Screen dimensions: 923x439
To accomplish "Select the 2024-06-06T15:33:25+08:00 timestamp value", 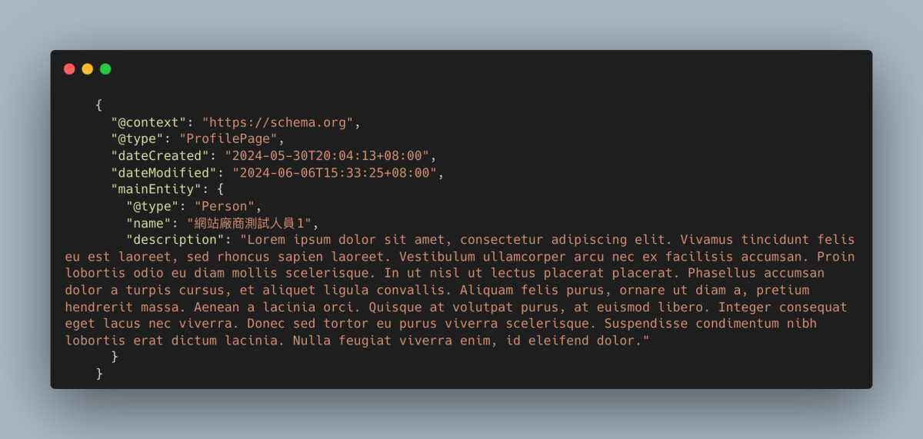I will (x=334, y=173).
